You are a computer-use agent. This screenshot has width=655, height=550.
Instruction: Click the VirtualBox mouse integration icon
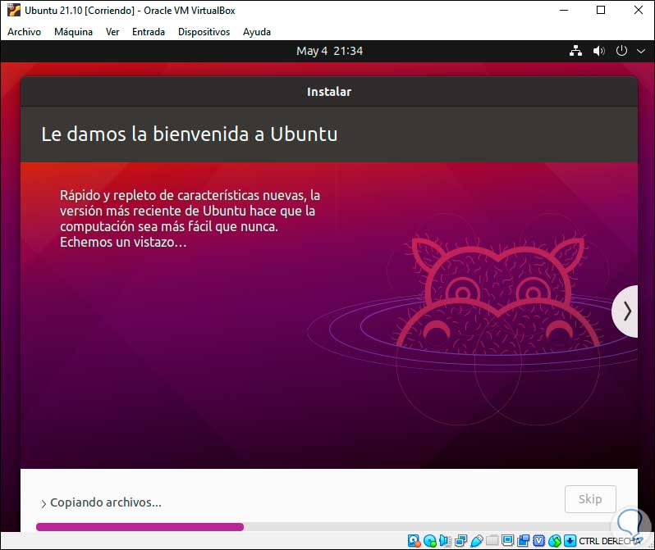(x=555, y=541)
